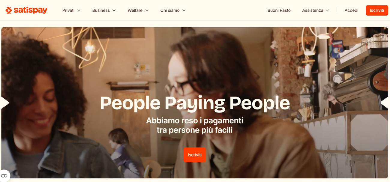Expand the chevron next to Privati
The image size is (390, 182).
pyautogui.click(x=79, y=10)
